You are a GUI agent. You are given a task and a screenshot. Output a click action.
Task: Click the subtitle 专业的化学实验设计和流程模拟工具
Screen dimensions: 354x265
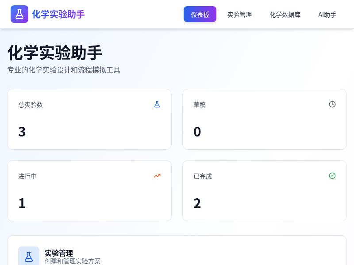click(64, 70)
